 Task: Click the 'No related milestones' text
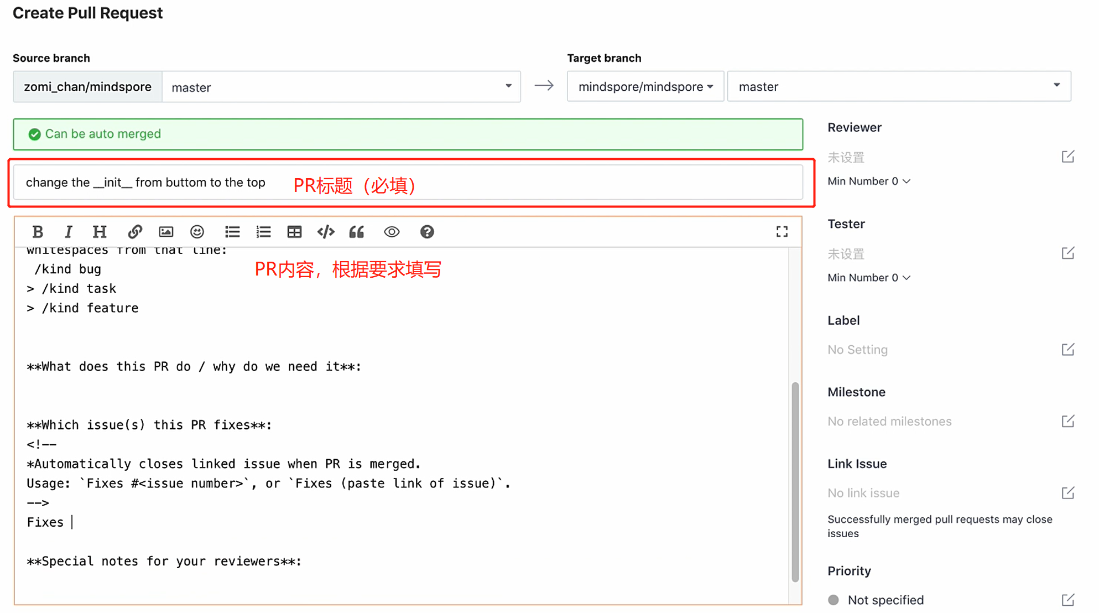point(889,422)
